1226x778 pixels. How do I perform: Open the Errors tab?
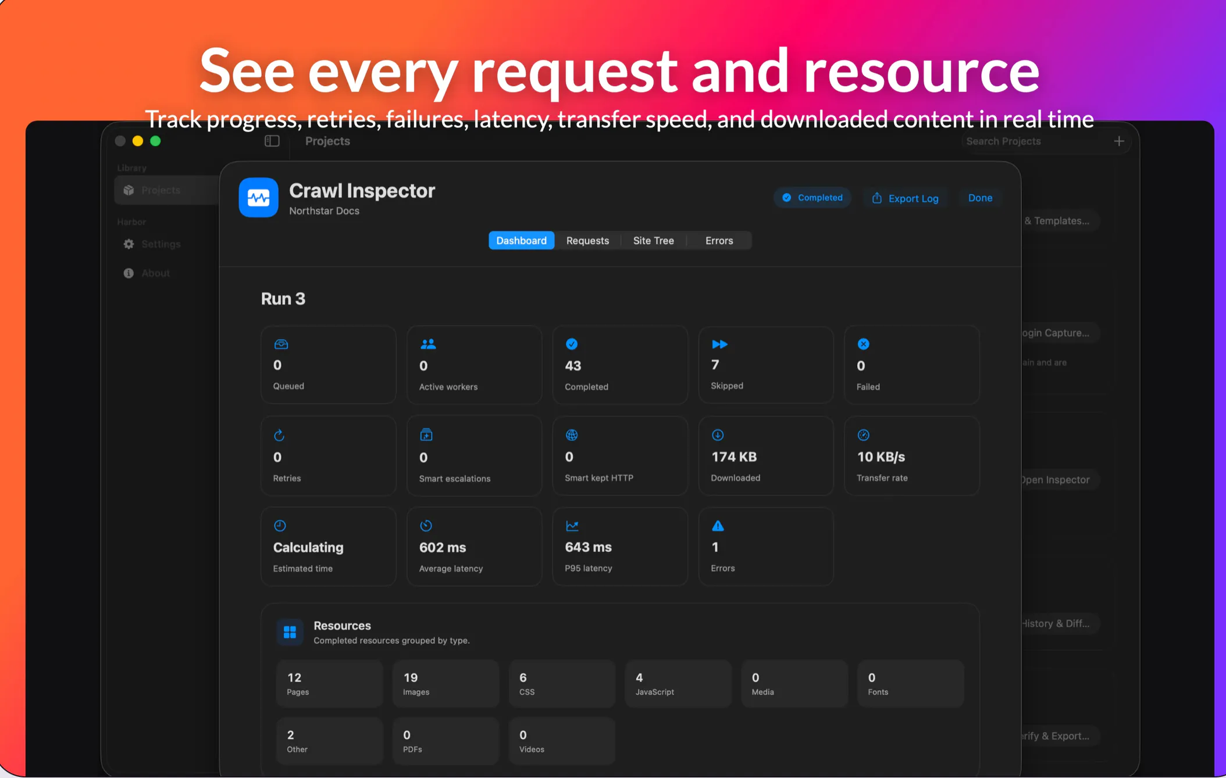pos(719,241)
